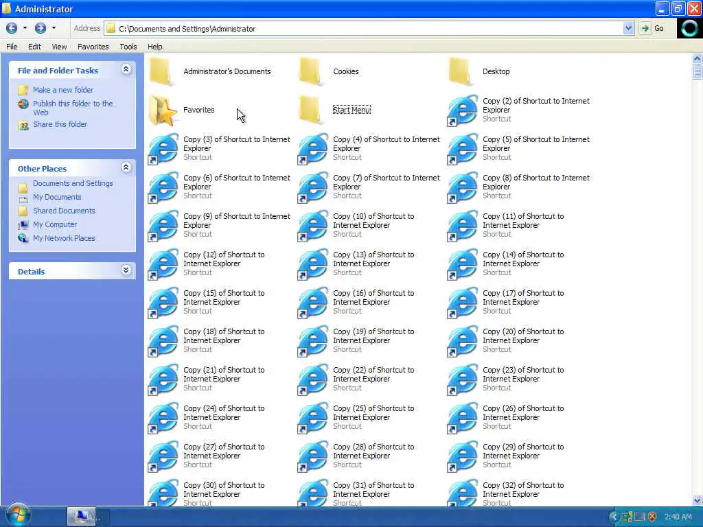The image size is (703, 527).
Task: Select Copy (5) of Shortcut to Internet Explorer icon
Action: click(x=462, y=149)
